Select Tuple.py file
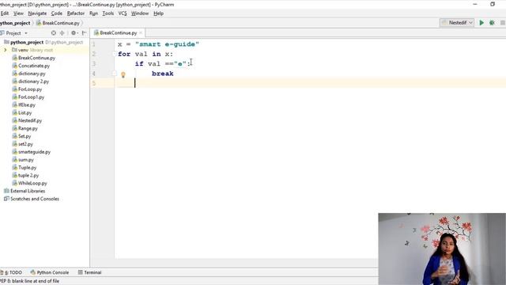Screen dimensions: 506x285 (27, 168)
